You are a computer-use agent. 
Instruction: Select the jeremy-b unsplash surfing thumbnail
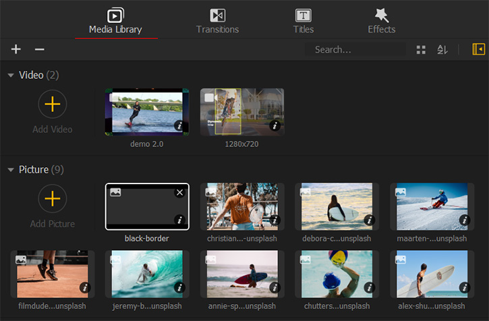coord(147,274)
